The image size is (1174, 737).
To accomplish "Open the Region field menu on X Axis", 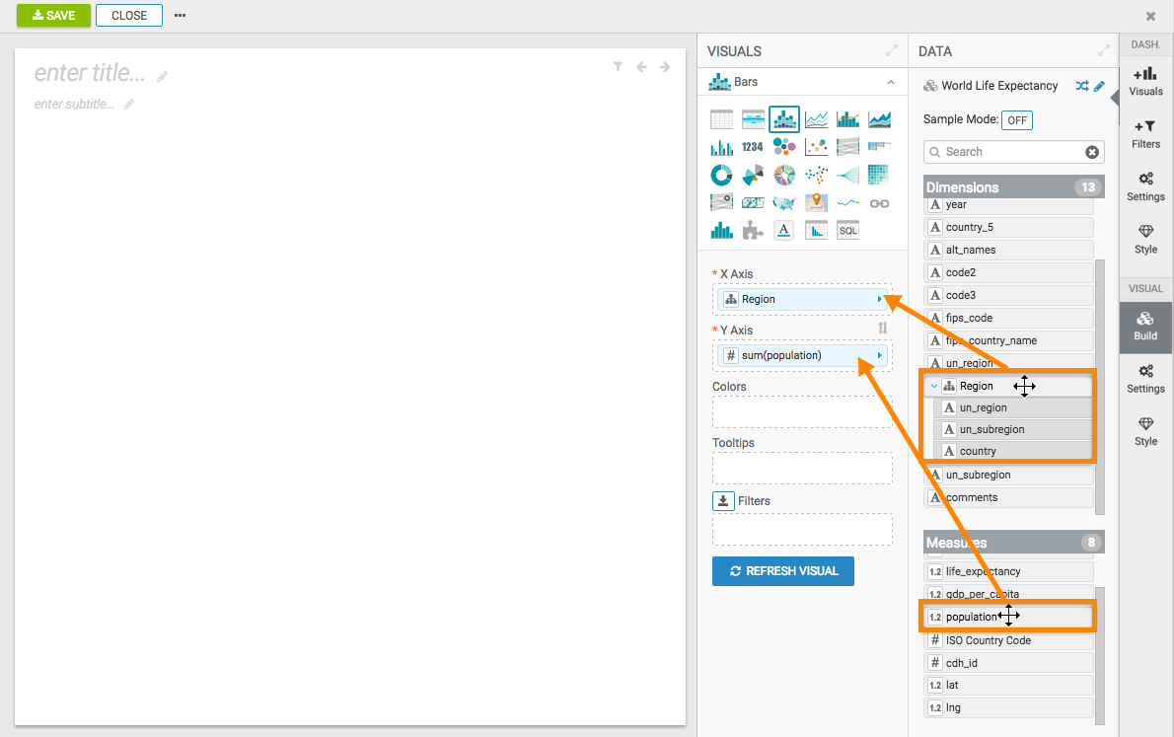I will pyautogui.click(x=879, y=299).
